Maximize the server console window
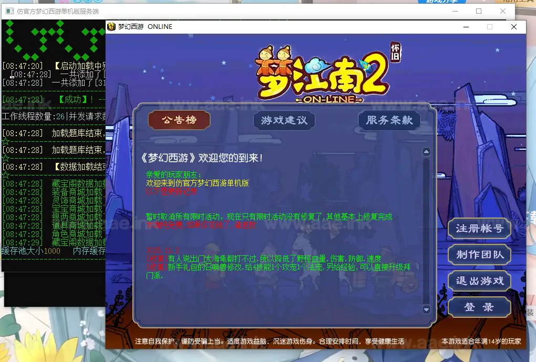536x362 pixels. [479, 11]
